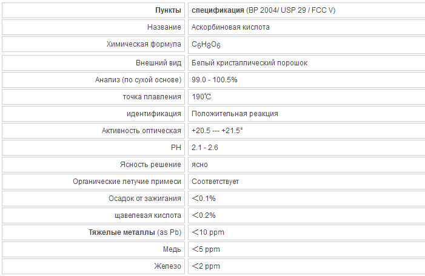The image size is (425, 276).
Task: Select the 'Ясность решение' label
Action: (150, 165)
